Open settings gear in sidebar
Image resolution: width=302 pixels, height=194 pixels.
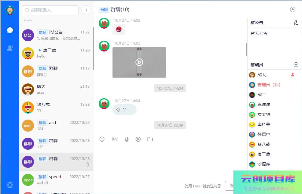click(10, 185)
